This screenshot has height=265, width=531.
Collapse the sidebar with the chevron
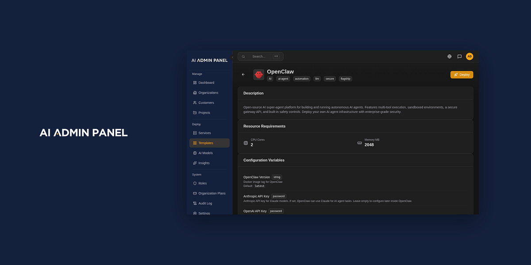(x=233, y=57)
